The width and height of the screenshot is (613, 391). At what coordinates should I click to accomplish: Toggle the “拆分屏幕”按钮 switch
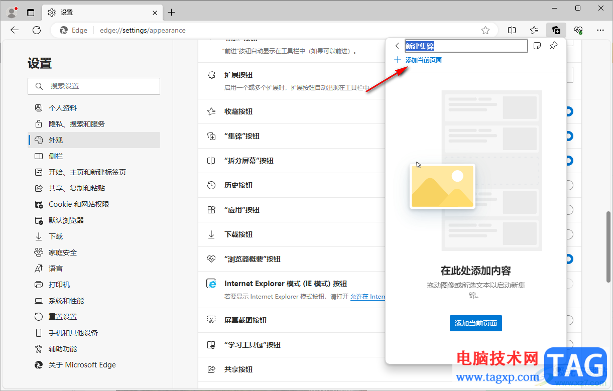coord(569,161)
